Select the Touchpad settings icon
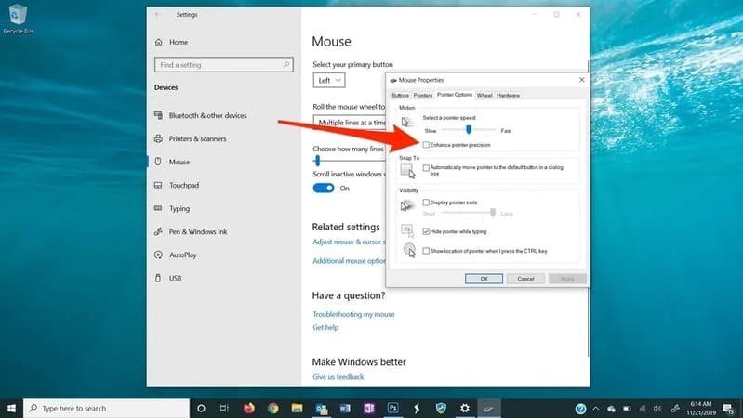Screen dimensions: 743x418 point(158,185)
